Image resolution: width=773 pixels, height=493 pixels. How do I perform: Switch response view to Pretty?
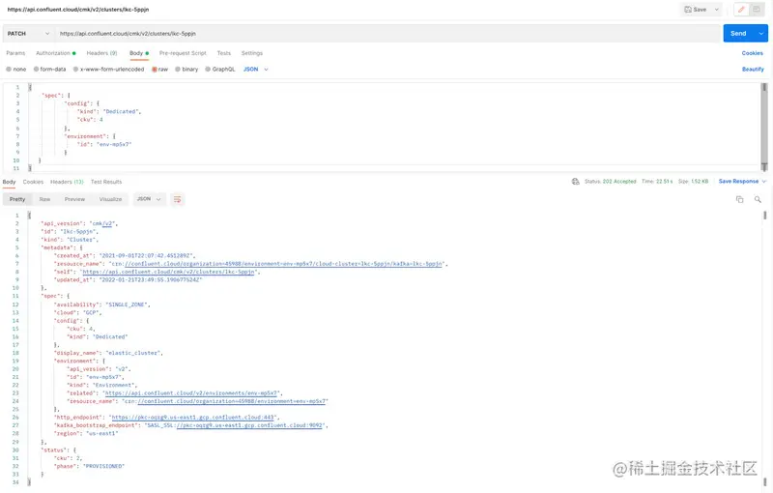coord(17,199)
